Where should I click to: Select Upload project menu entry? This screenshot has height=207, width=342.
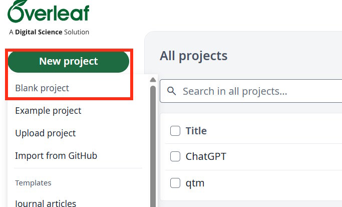pos(46,133)
